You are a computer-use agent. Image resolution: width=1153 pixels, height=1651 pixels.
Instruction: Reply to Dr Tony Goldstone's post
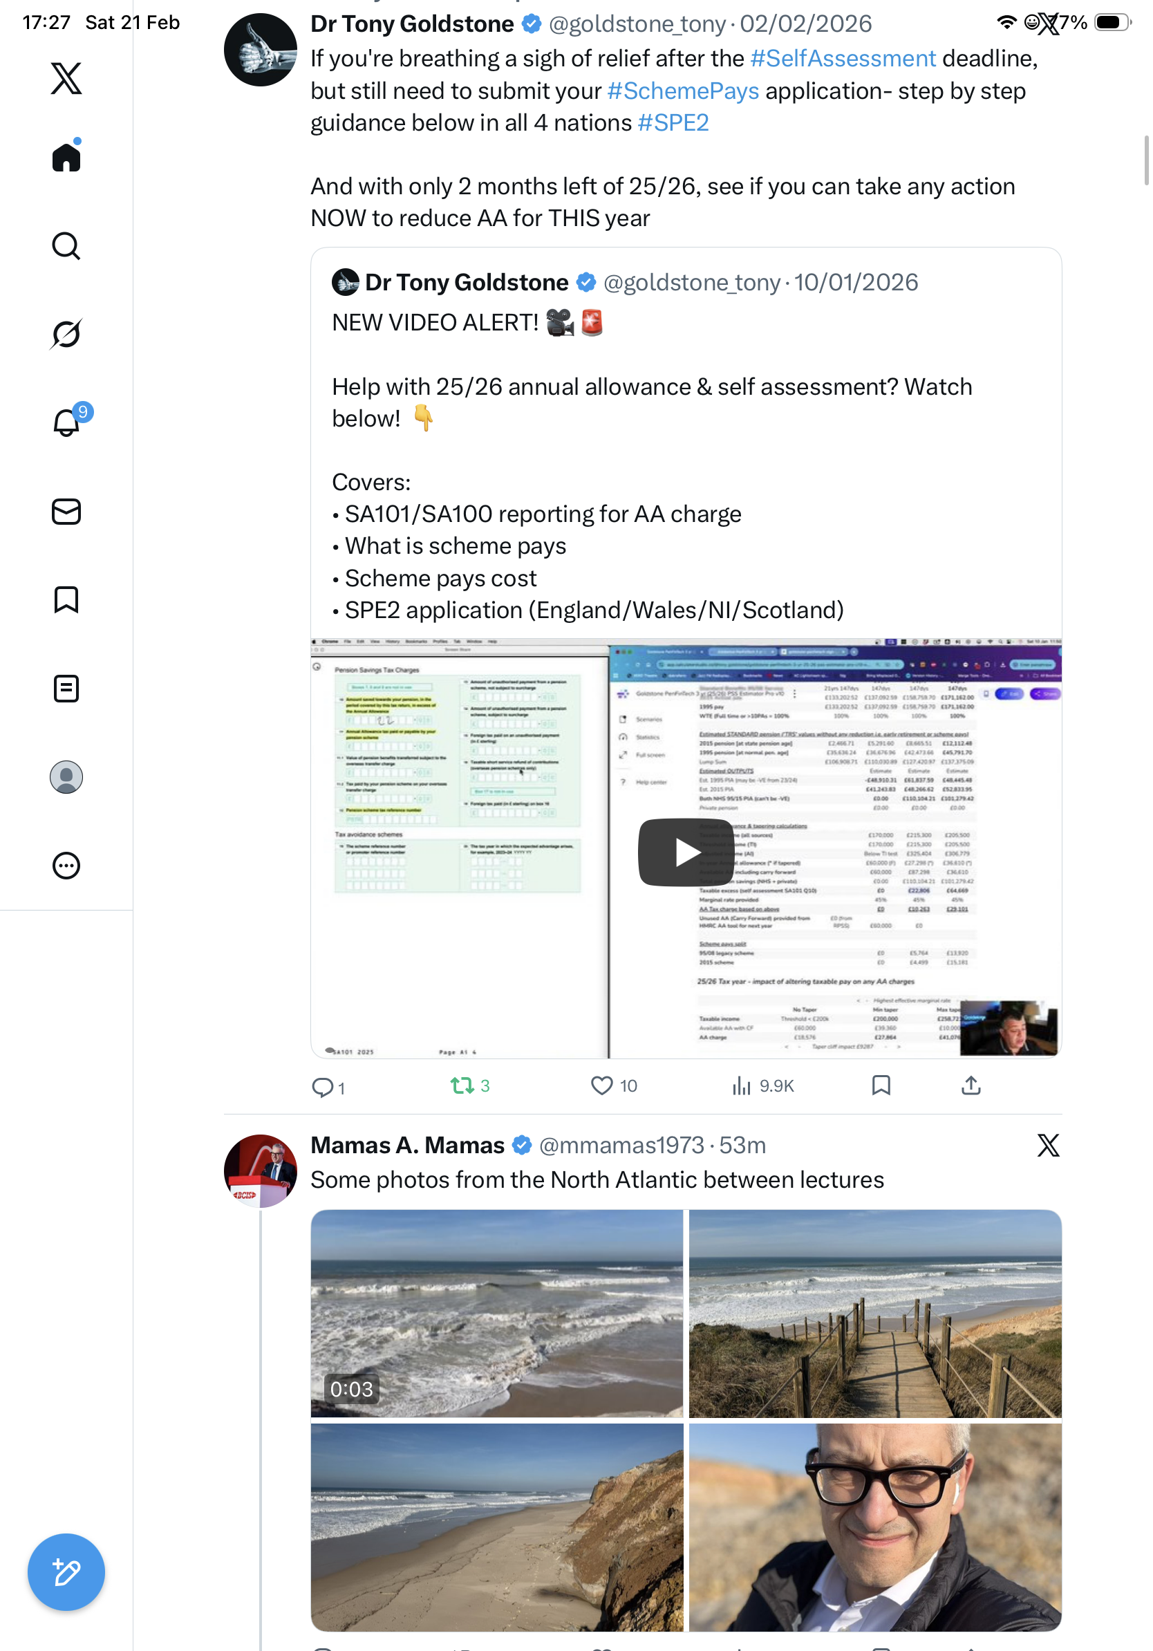(x=321, y=1087)
